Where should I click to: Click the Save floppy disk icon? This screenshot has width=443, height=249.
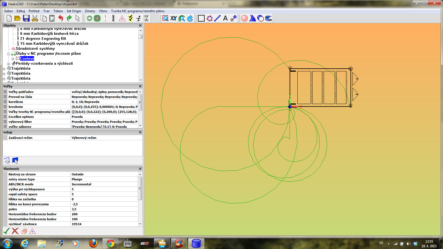[x=26, y=18]
